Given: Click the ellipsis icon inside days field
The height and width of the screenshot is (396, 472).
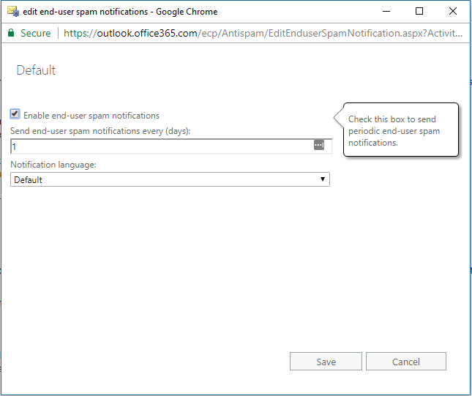Looking at the screenshot, I should click(319, 145).
